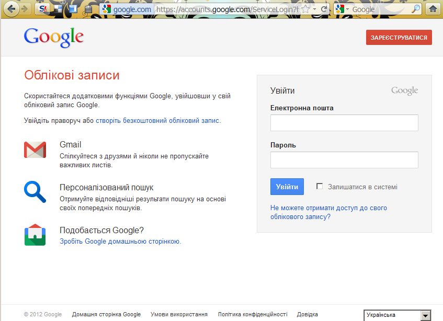Reload the page with the refresh icon

point(324,9)
